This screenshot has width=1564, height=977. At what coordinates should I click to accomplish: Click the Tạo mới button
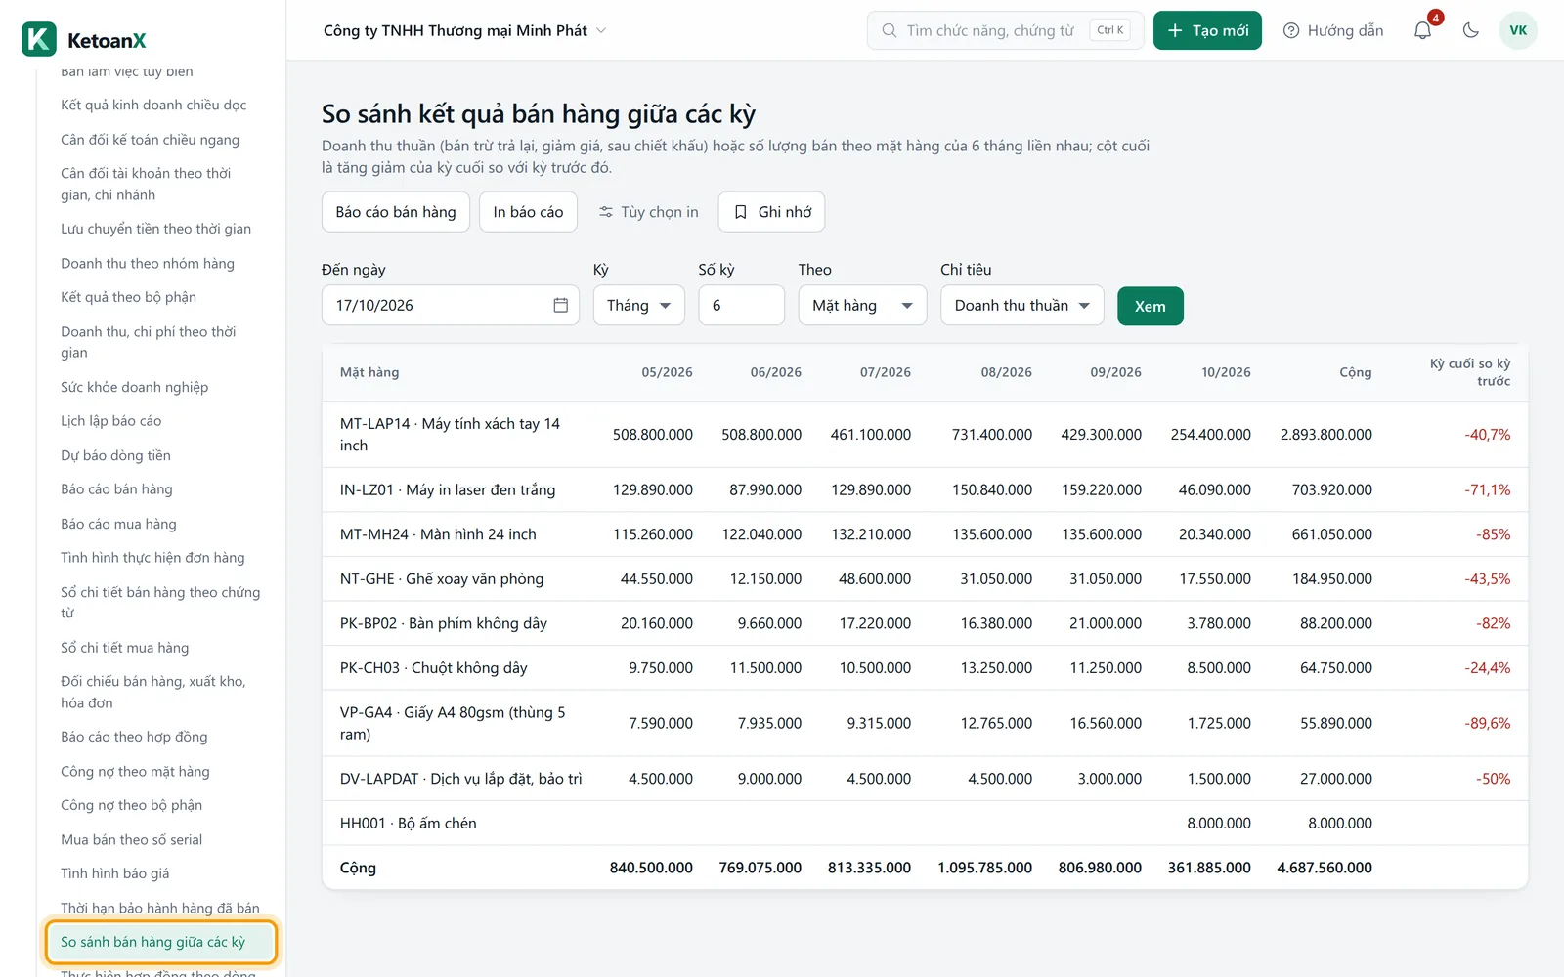(1207, 30)
